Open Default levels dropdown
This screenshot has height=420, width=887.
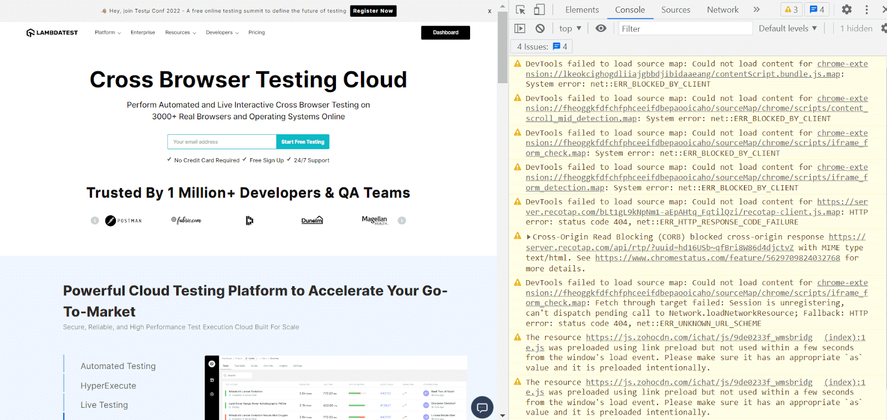pyautogui.click(x=788, y=28)
